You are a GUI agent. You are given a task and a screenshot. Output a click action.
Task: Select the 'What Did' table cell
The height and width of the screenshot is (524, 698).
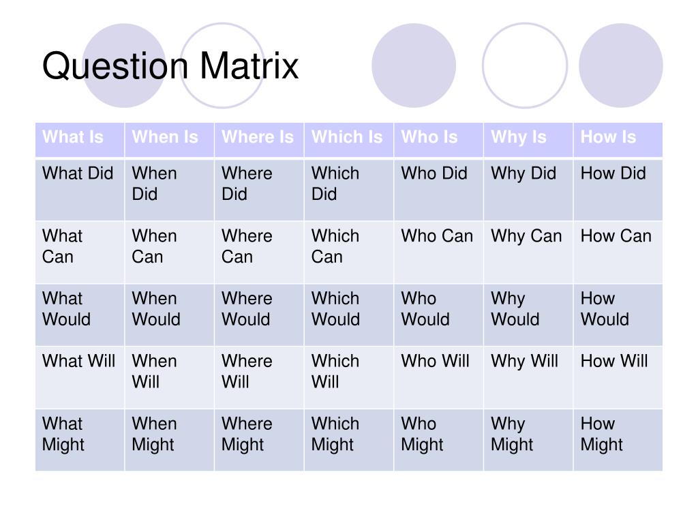pos(80,190)
